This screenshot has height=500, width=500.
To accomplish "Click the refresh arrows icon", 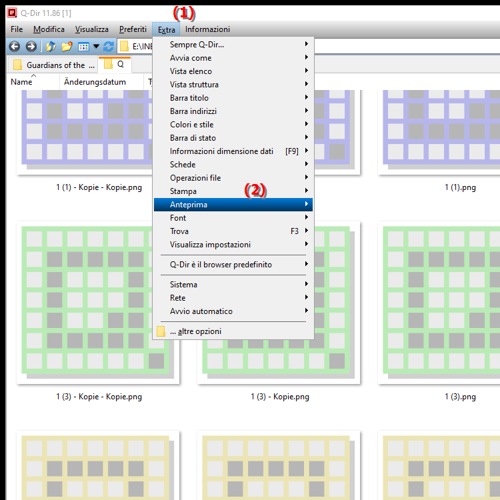I will pos(109,47).
